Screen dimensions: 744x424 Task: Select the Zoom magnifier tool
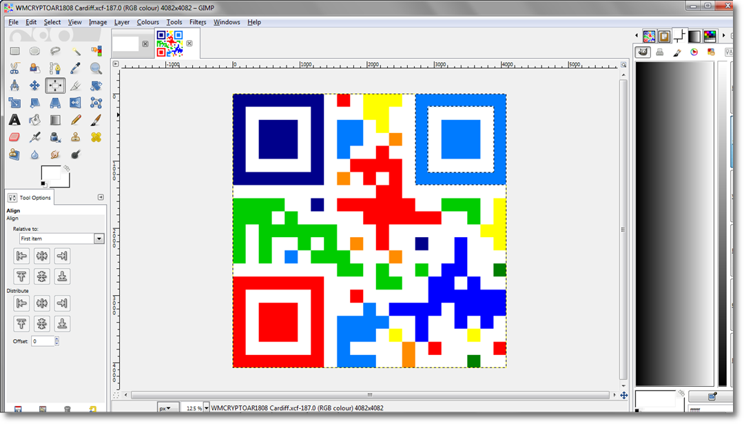(96, 68)
